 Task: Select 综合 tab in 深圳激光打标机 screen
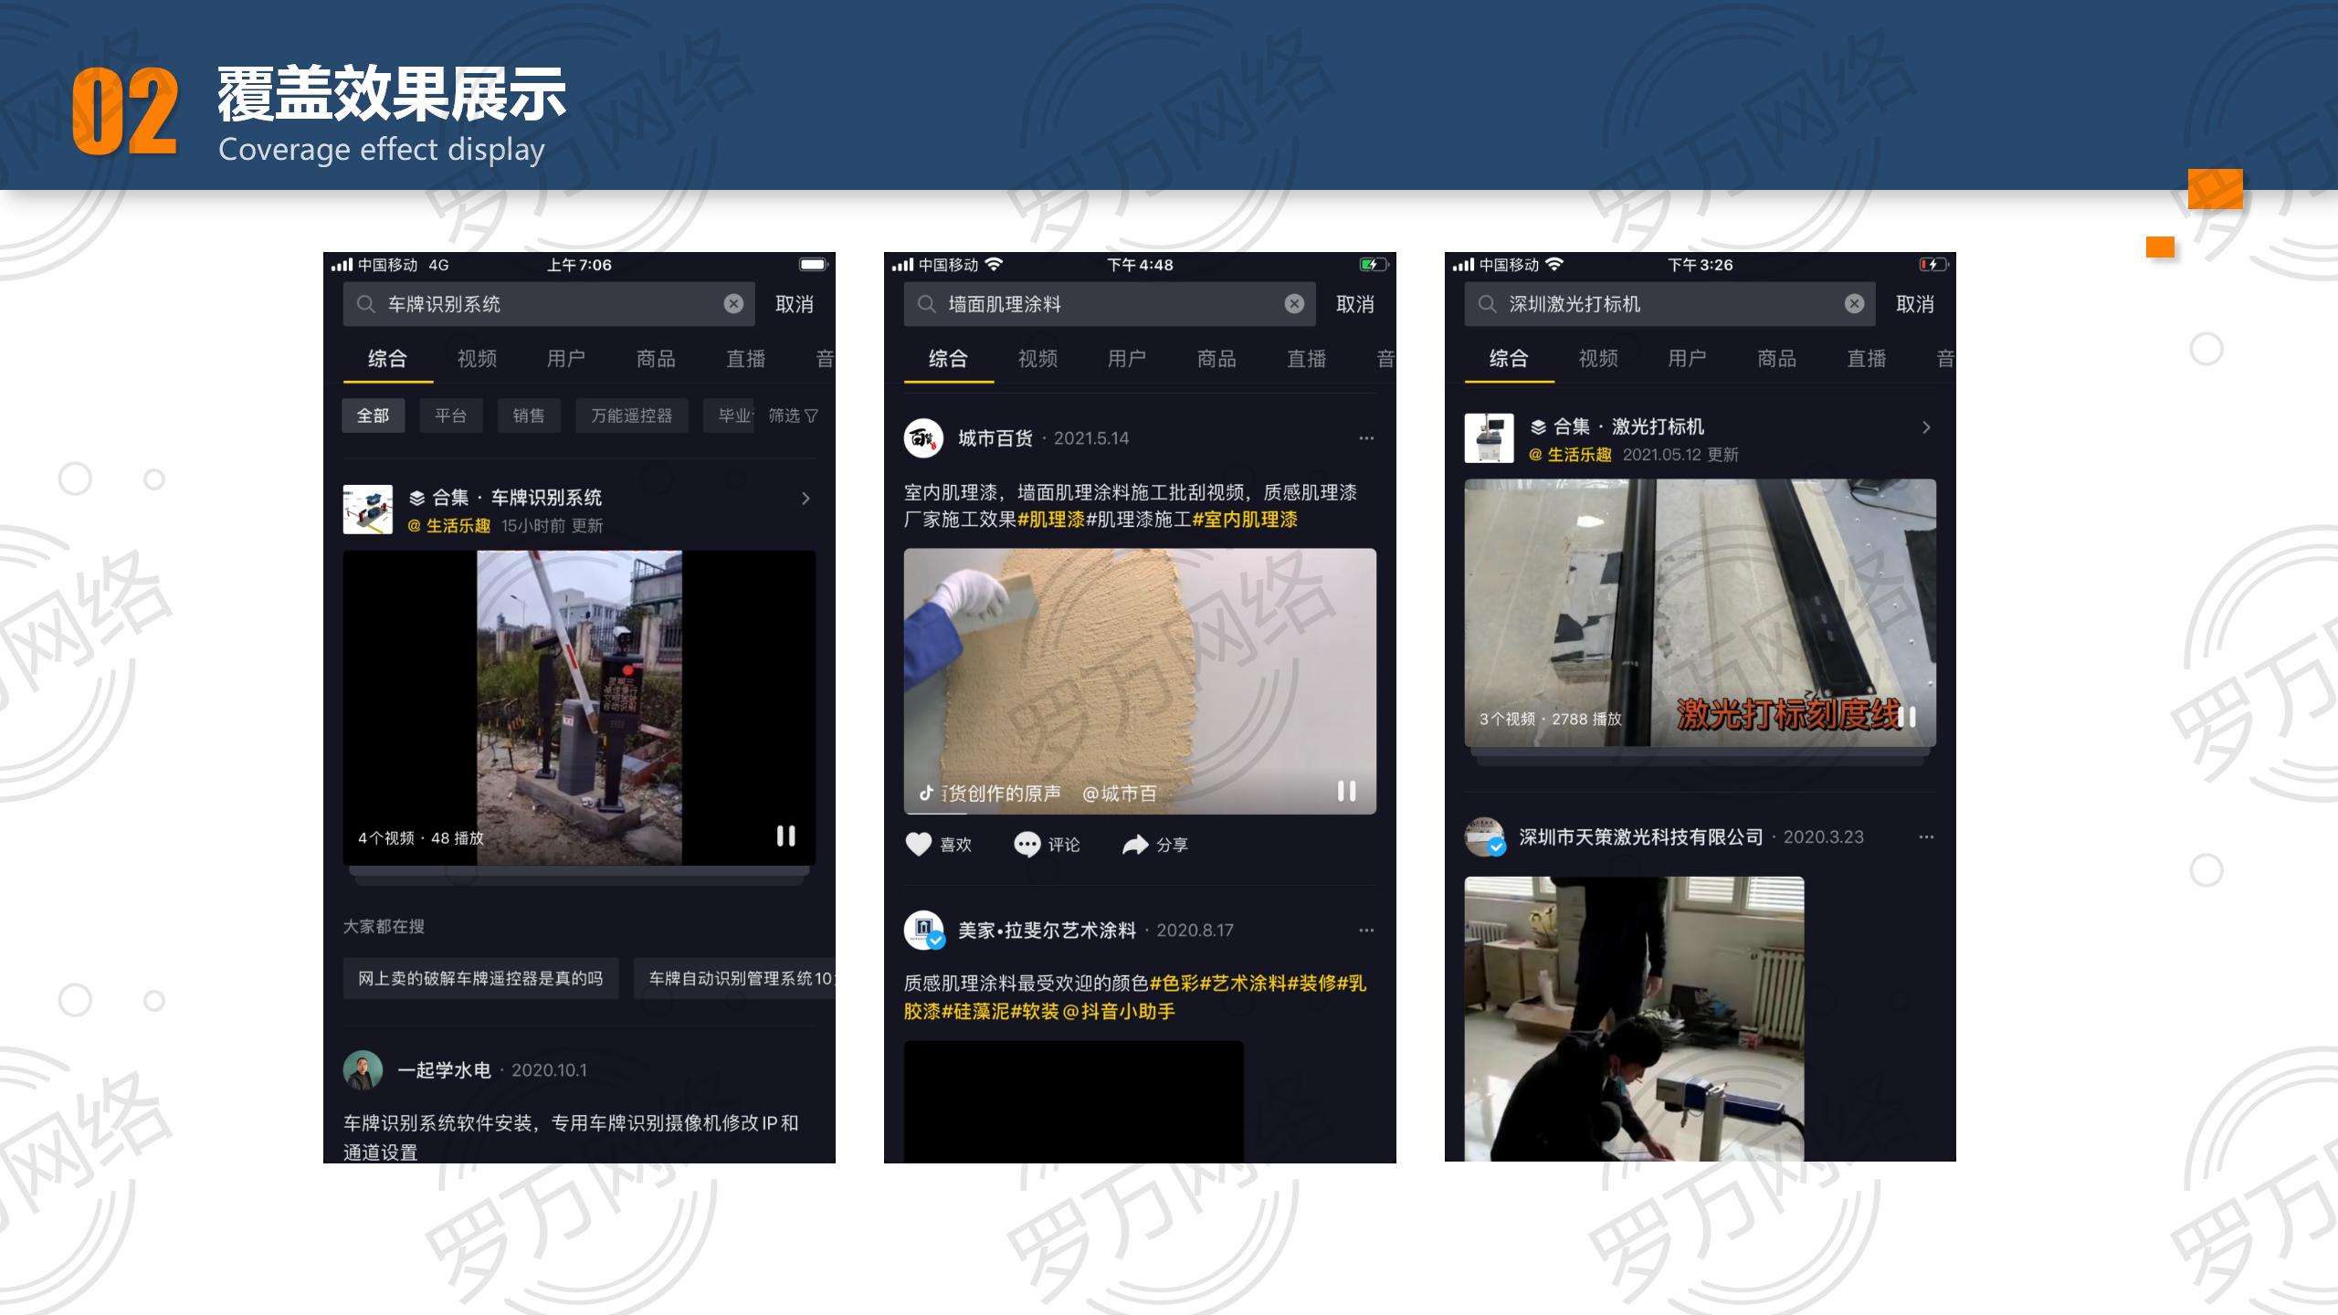[1509, 359]
